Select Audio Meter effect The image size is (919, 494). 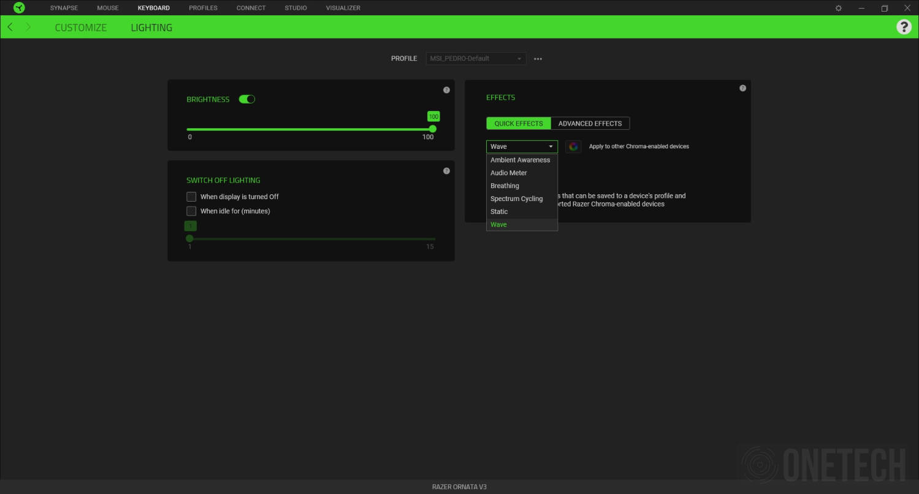click(x=522, y=173)
